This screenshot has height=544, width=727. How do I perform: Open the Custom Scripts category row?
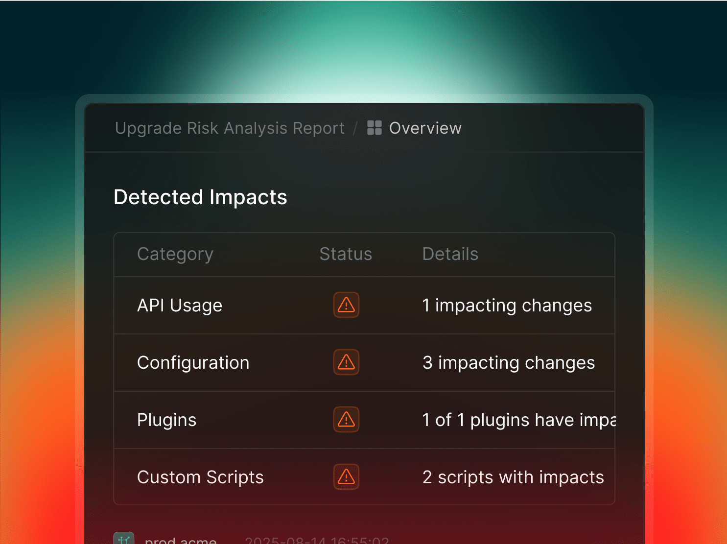[200, 477]
